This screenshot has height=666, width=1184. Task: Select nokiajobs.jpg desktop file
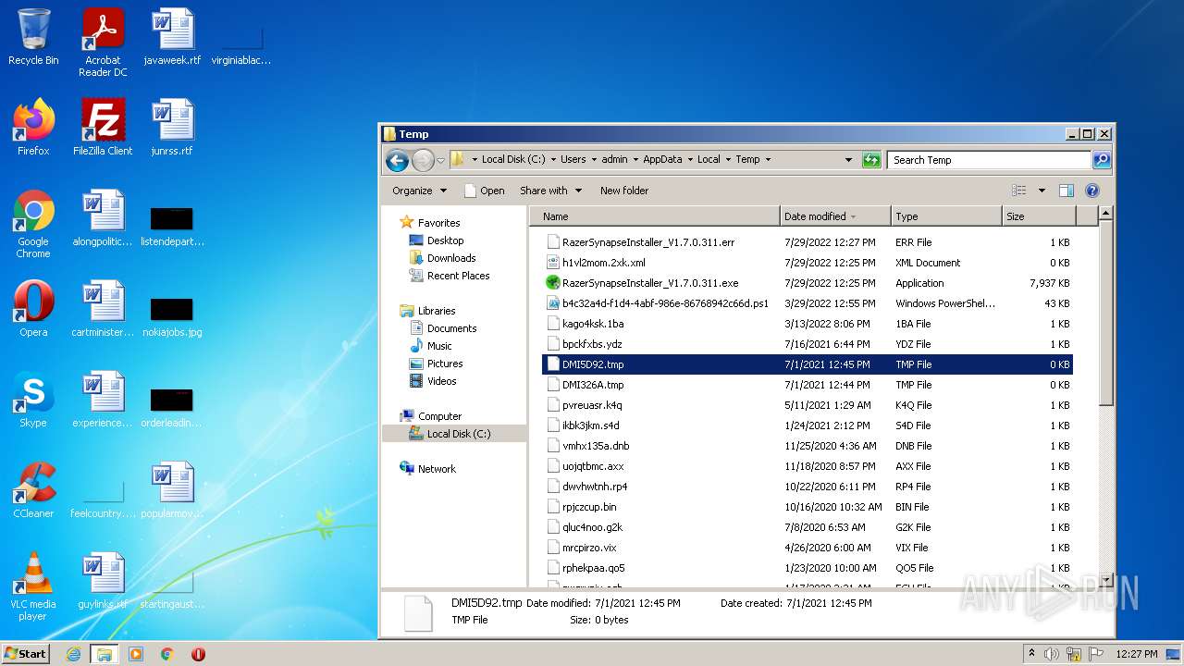(172, 317)
